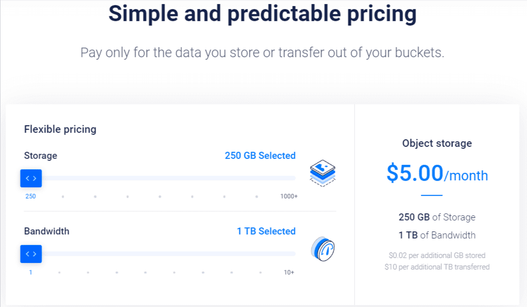Viewport: 527px width, 307px height.
Task: Set bandwidth slider to 10+ mark
Action: 289,272
